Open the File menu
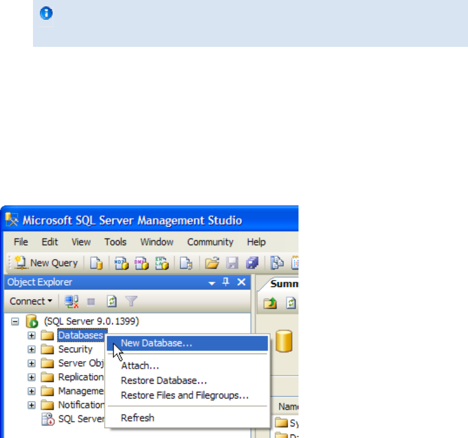The height and width of the screenshot is (438, 468). pyautogui.click(x=21, y=242)
